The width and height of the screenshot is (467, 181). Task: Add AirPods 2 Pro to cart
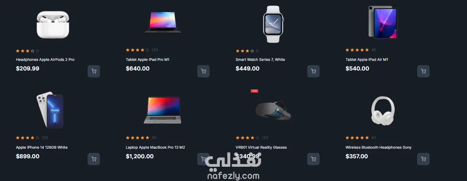pyautogui.click(x=94, y=71)
